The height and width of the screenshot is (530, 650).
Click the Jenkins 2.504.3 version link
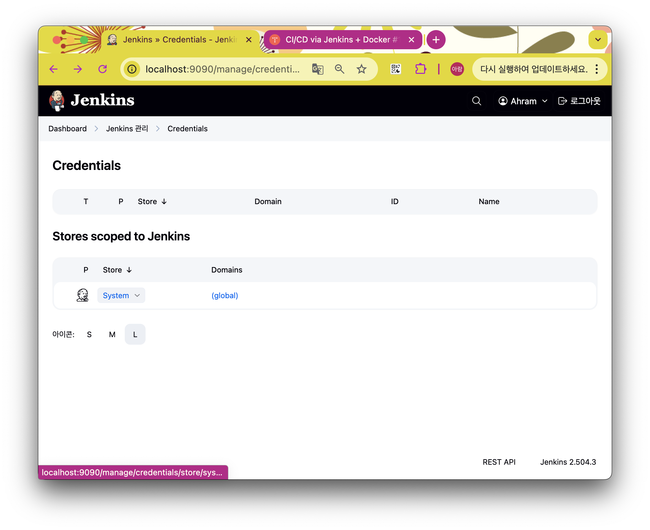pyautogui.click(x=568, y=462)
